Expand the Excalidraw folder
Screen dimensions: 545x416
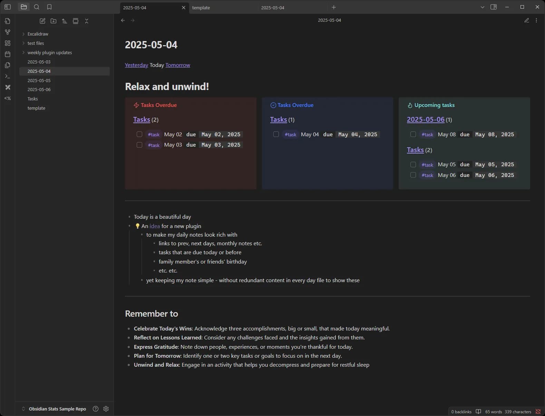(x=23, y=34)
